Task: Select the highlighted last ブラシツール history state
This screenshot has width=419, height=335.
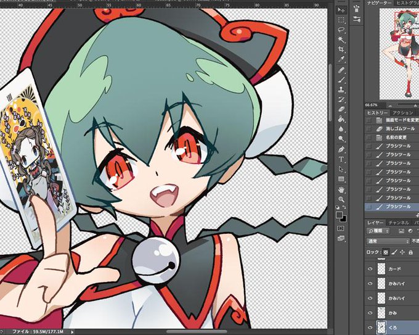Action: [x=392, y=207]
